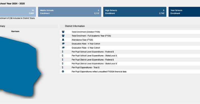200x104 pixels.
Task: Select Per Pupil District Level Expenditures - Federal $ text
Action: click(x=93, y=60)
